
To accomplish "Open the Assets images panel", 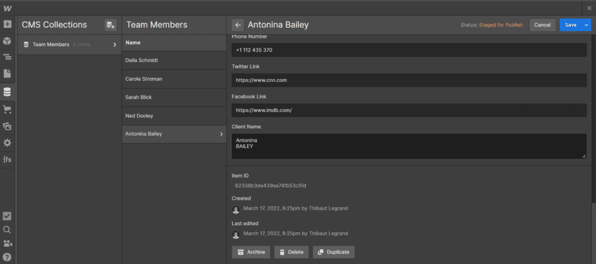I will (x=7, y=126).
